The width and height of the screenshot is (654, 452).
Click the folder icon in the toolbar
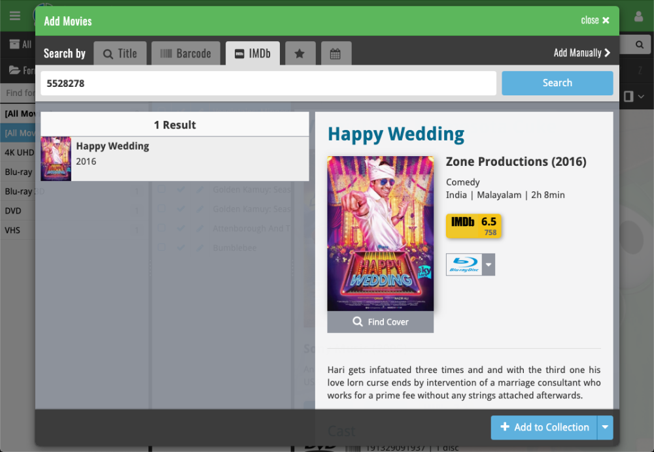[x=14, y=70]
